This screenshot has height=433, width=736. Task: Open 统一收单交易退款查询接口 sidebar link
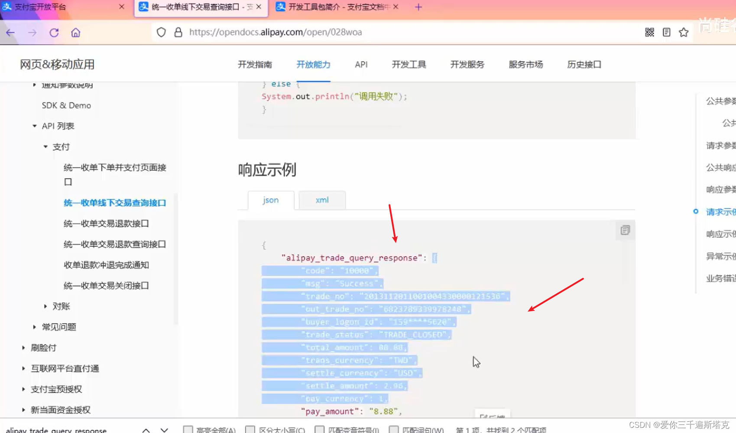click(115, 244)
